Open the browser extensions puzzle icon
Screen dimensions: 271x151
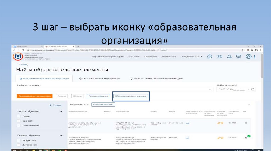(x=252, y=50)
